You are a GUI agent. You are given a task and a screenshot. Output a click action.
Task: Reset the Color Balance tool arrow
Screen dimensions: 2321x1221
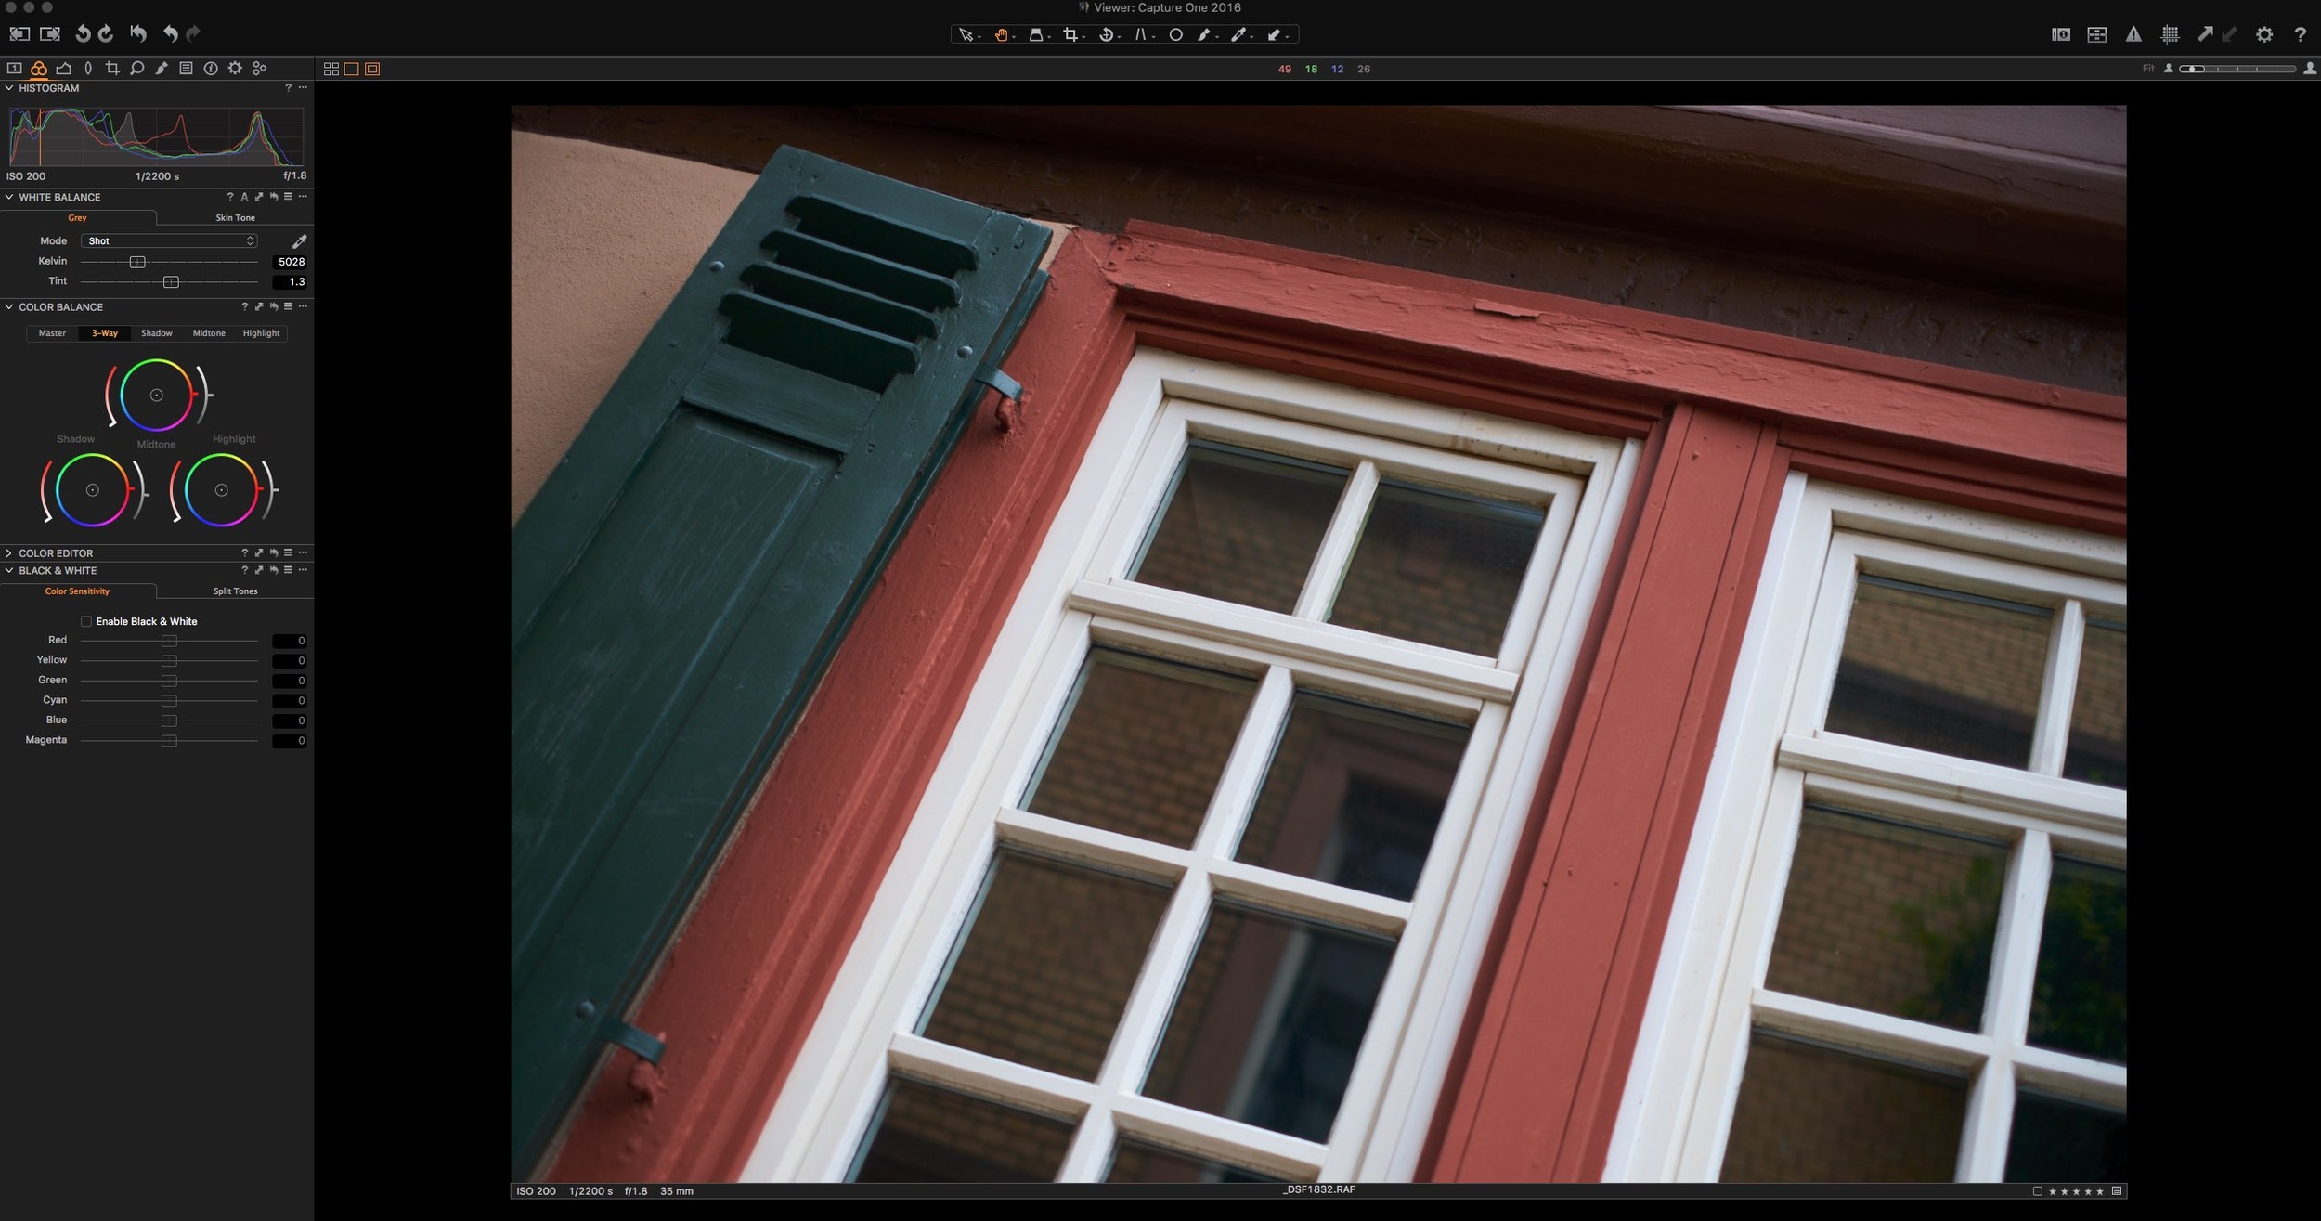pyautogui.click(x=274, y=305)
